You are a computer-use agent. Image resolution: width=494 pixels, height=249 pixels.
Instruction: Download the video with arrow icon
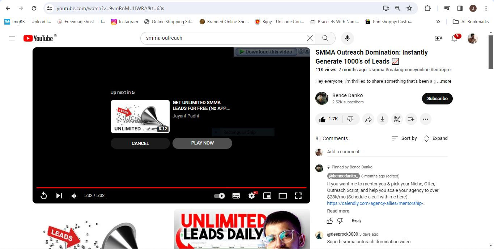pyautogui.click(x=382, y=119)
